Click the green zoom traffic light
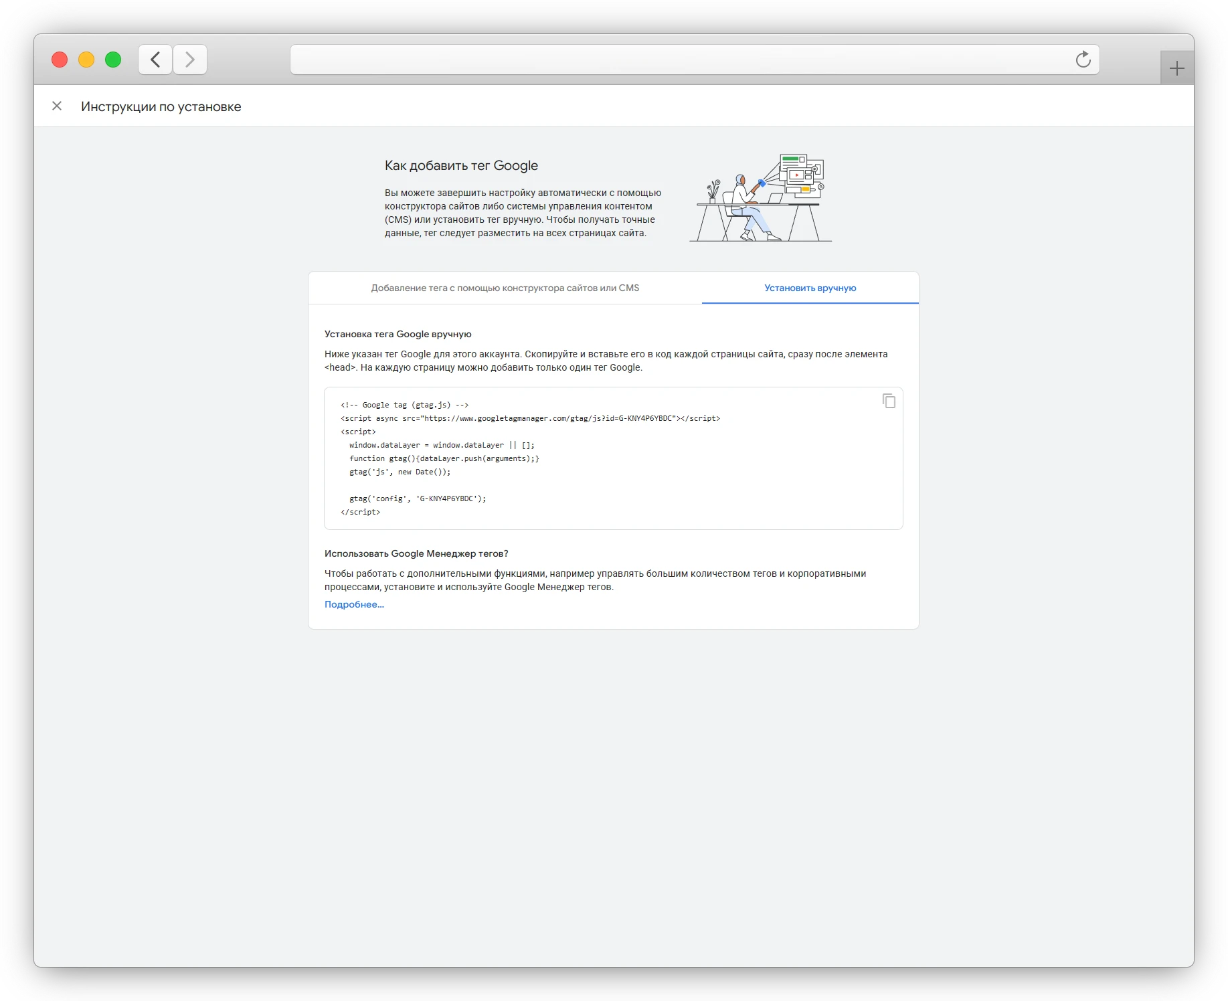1228x1001 pixels. tap(112, 60)
